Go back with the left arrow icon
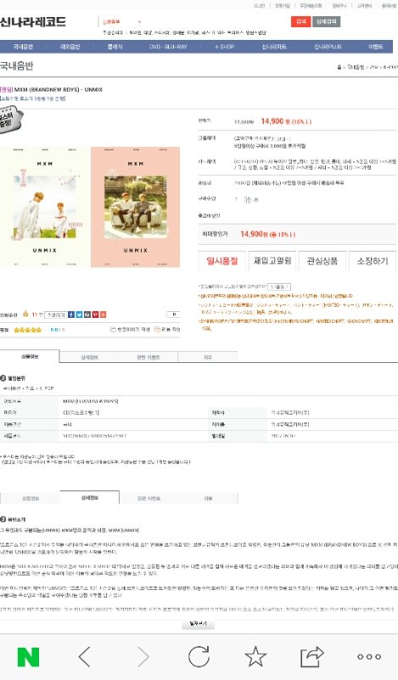The height and width of the screenshot is (680, 398). pyautogui.click(x=85, y=656)
